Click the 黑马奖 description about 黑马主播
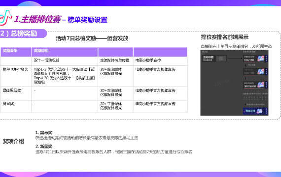This screenshot has height=177, width=281. tap(87, 138)
